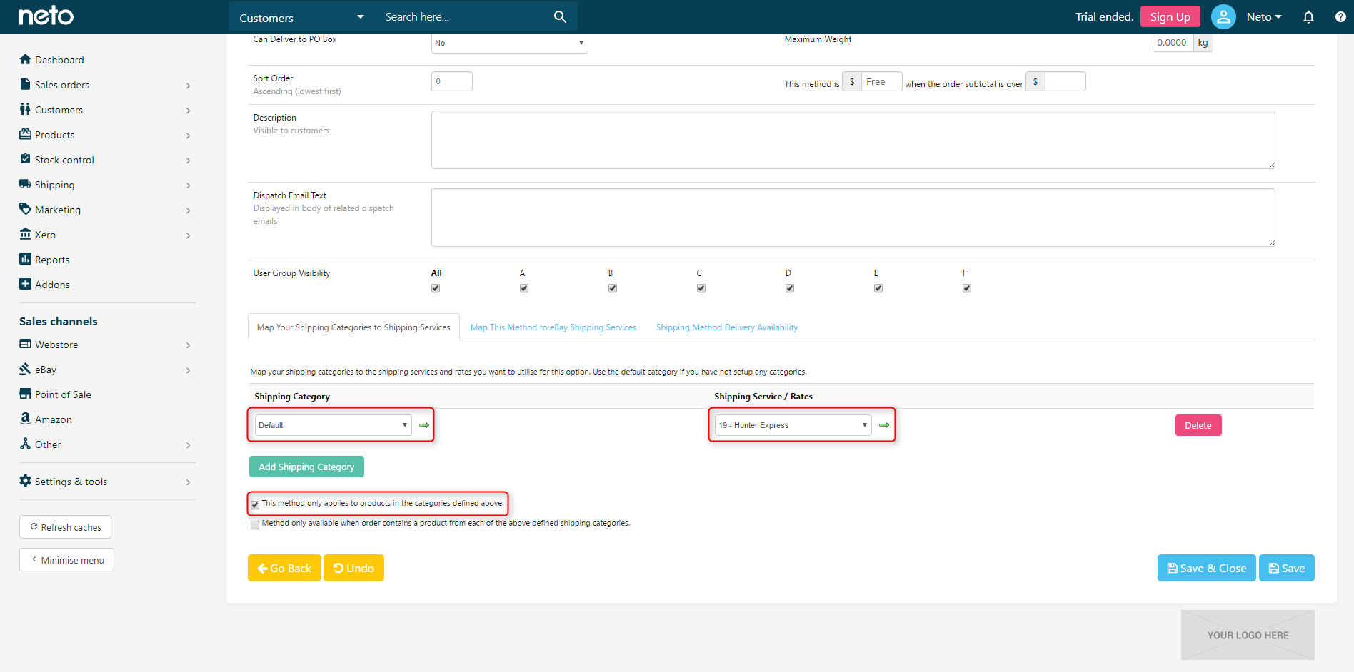The image size is (1354, 672).
Task: Toggle user group A checkbox
Action: click(x=524, y=288)
